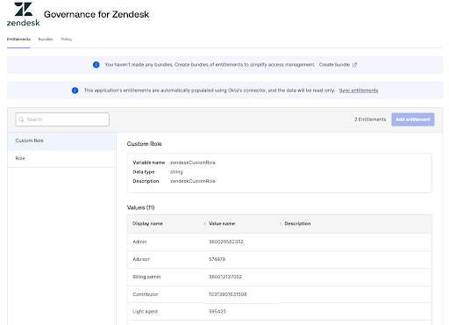
Task: Sort by the Display name column header
Action: (147, 224)
